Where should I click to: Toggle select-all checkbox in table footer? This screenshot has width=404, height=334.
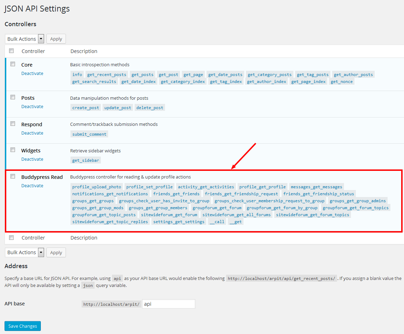(x=11, y=237)
